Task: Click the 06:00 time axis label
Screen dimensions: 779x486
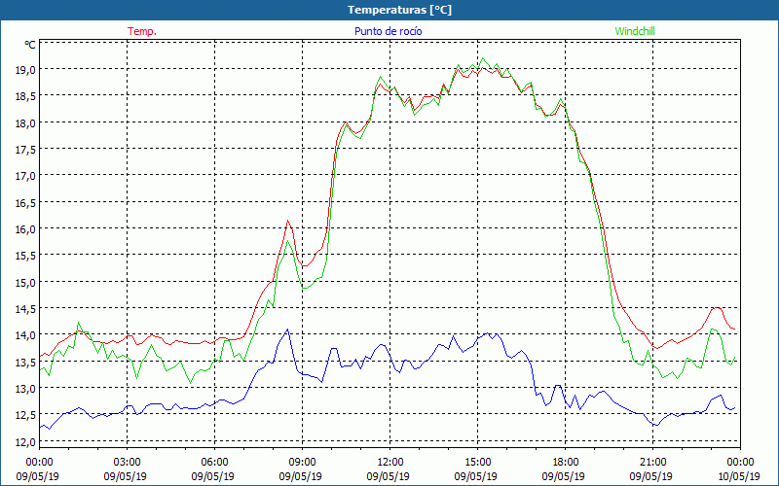Action: [x=214, y=462]
